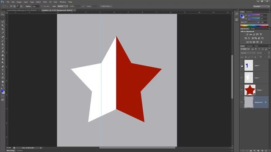Viewport: 271px width, 152px height.
Task: Select the Lasso tool
Action: point(3,22)
